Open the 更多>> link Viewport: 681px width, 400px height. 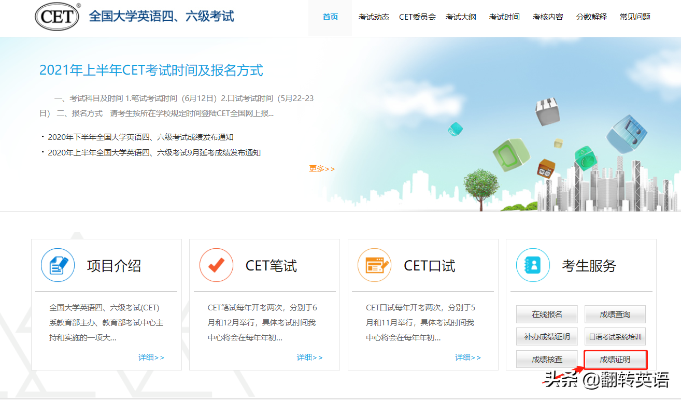click(322, 168)
